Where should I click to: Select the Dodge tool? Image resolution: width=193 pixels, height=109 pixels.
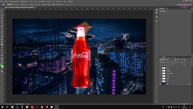tap(2, 45)
